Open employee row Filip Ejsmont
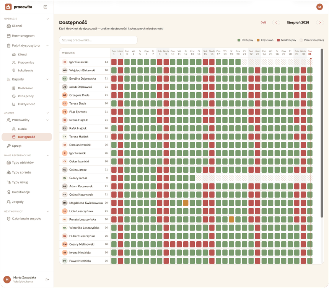The image size is (329, 288). pos(85,112)
